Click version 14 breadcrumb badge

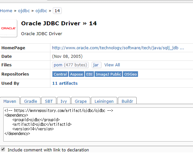click(x=57, y=11)
